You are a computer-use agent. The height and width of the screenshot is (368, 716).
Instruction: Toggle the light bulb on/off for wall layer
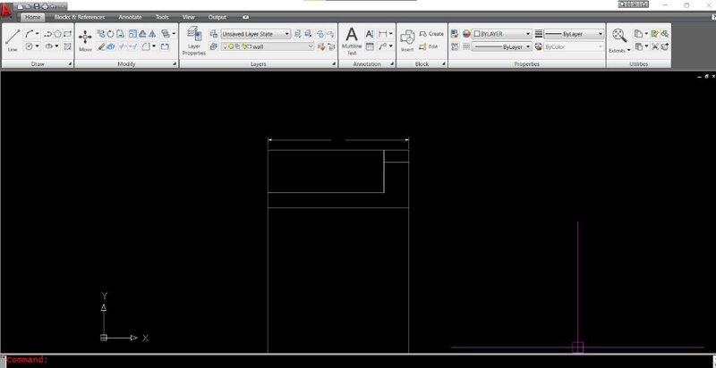tap(226, 46)
